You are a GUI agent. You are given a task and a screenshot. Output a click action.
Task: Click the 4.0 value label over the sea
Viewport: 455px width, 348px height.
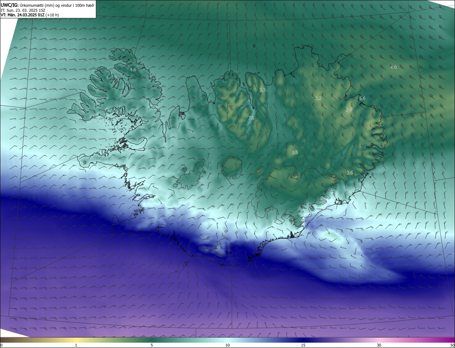pyautogui.click(x=393, y=67)
